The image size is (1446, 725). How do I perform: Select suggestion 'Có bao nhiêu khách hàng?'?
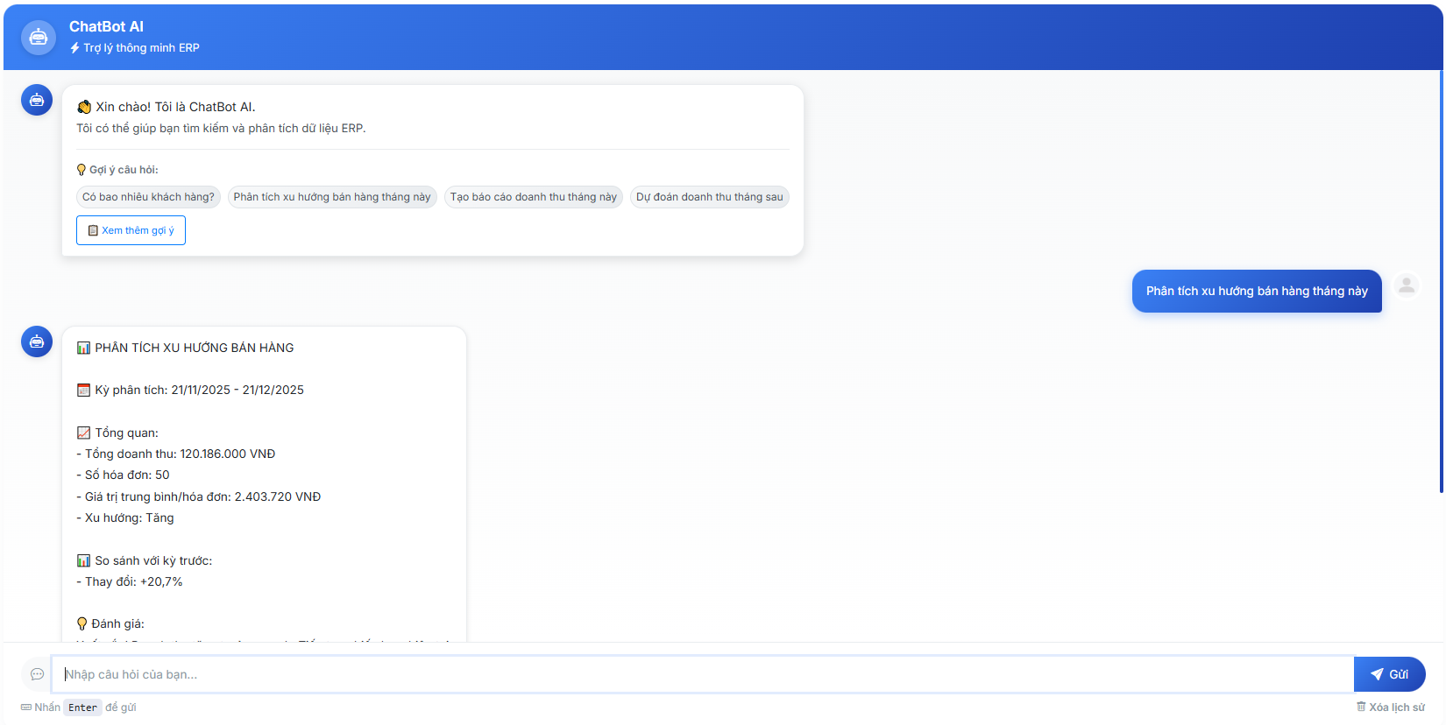coord(148,197)
